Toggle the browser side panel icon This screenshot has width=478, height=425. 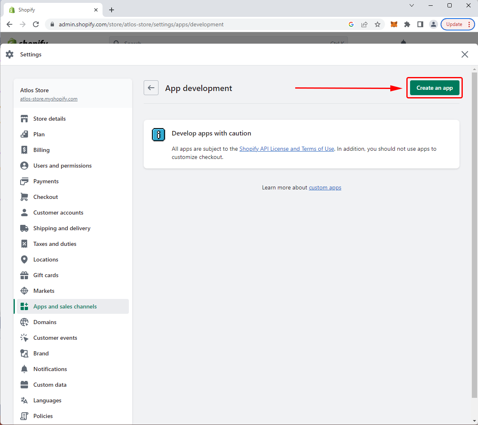[x=420, y=24]
